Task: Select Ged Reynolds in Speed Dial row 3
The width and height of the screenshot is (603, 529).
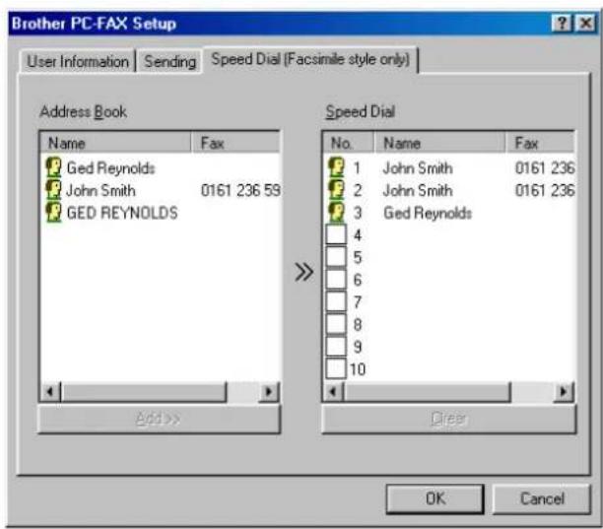Action: (x=428, y=213)
